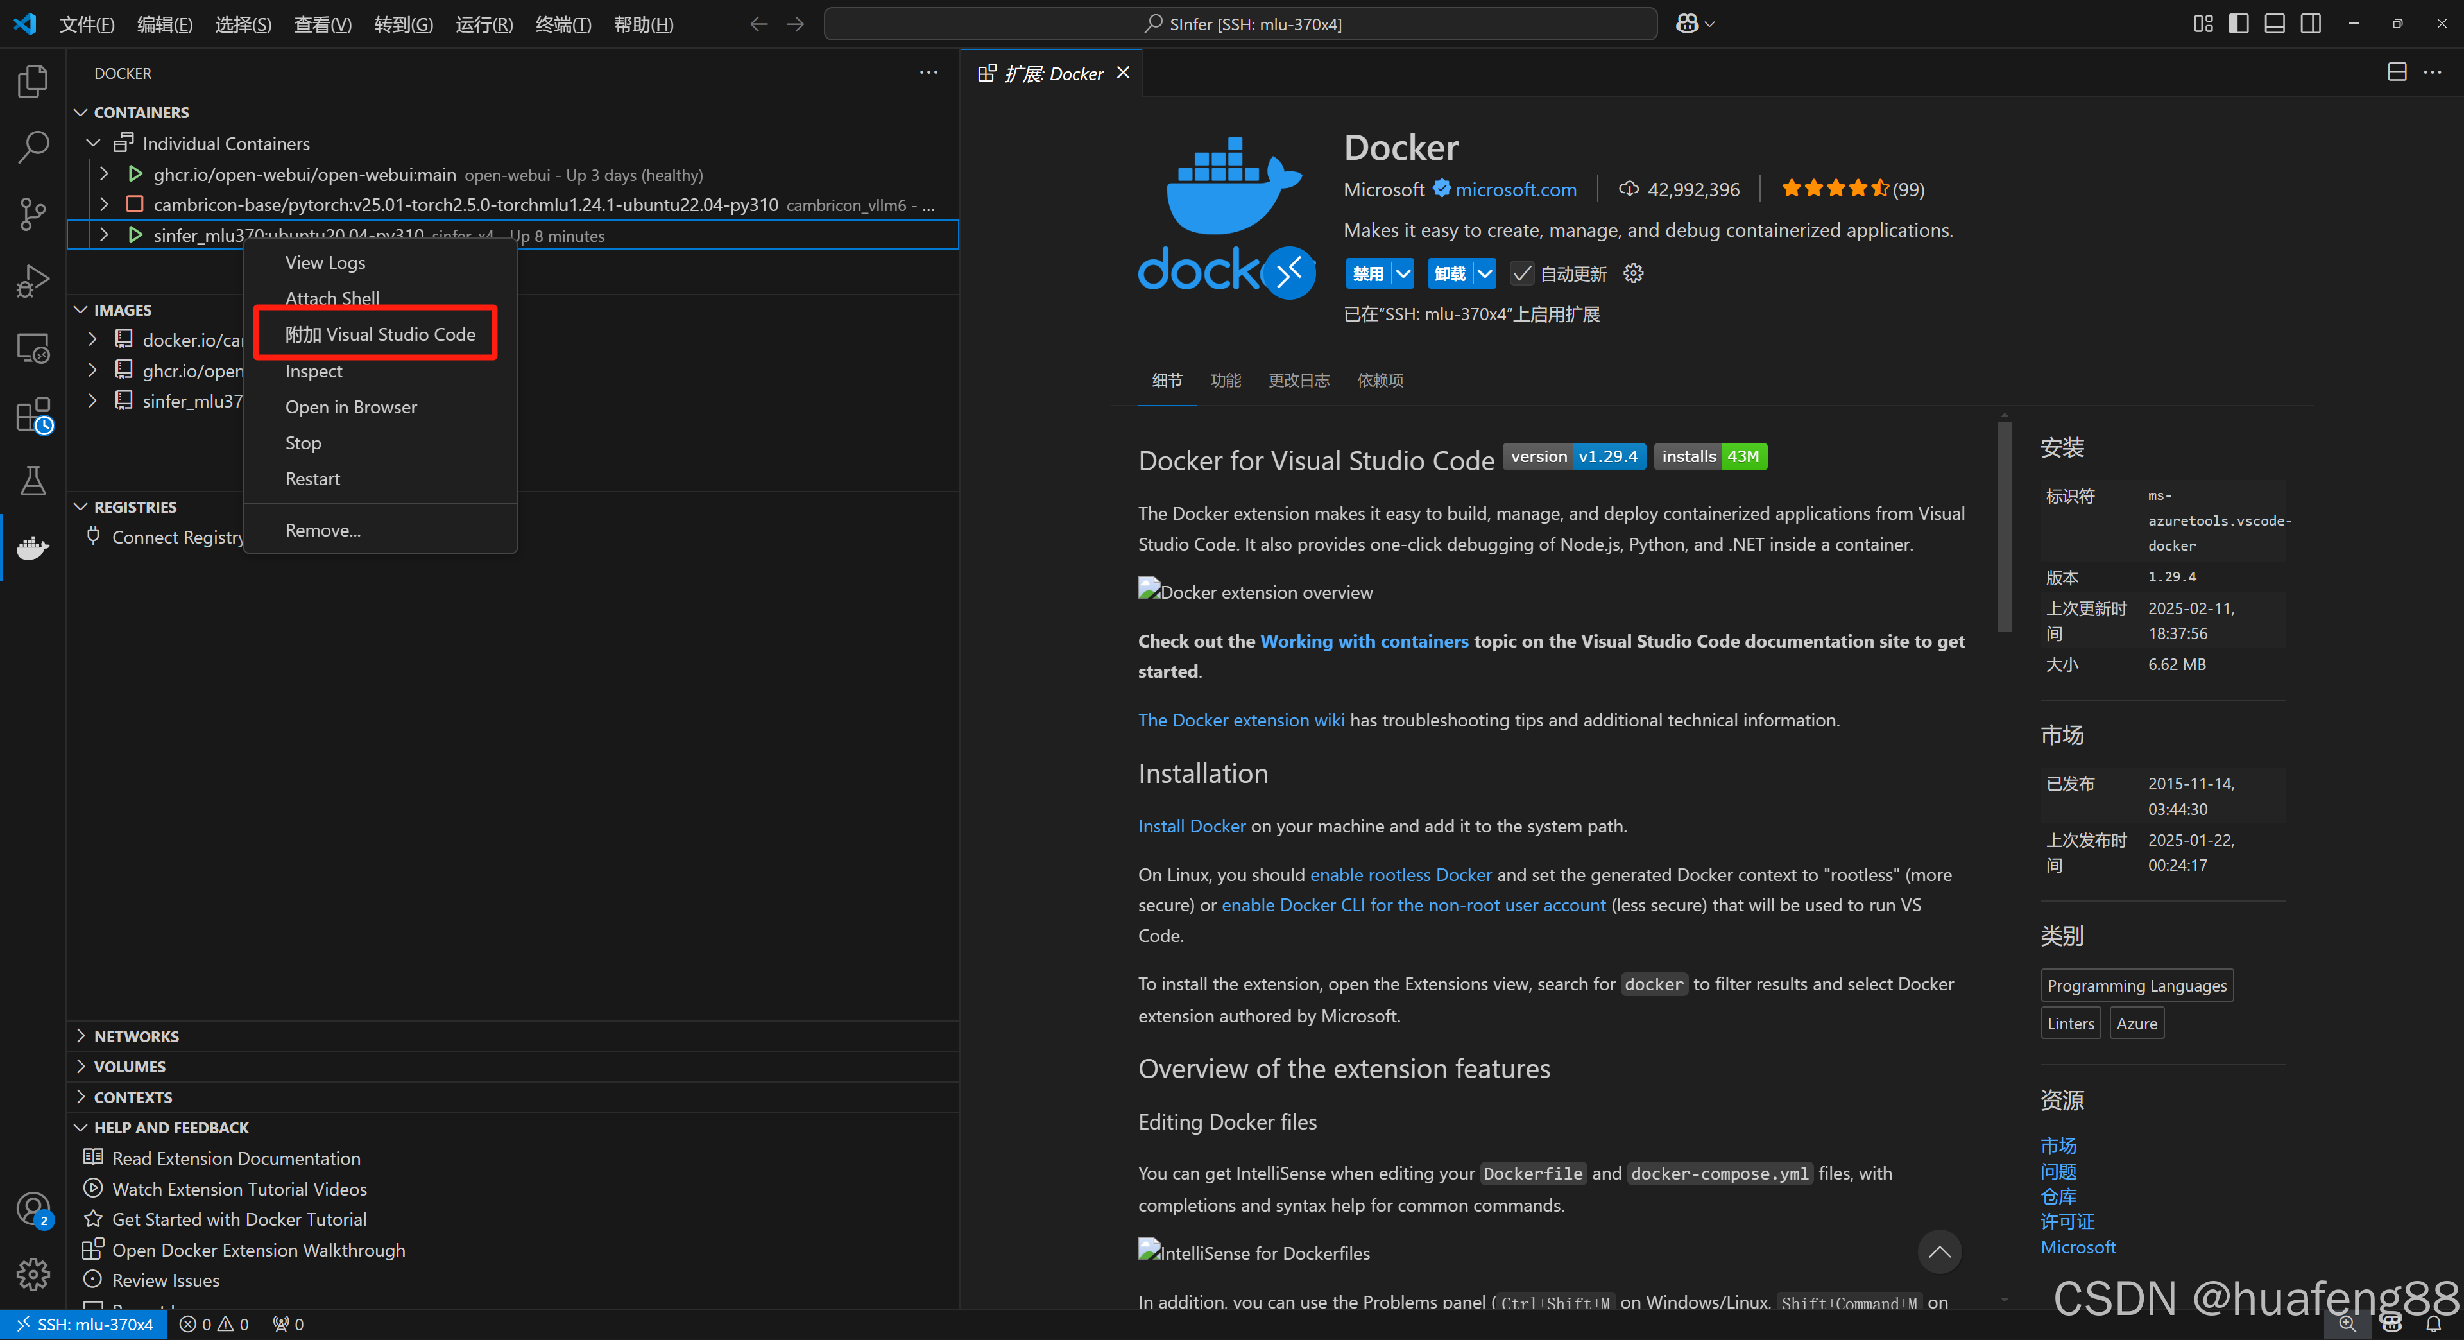This screenshot has width=2464, height=1340.
Task: Click the 卸载 button
Action: pos(1450,273)
